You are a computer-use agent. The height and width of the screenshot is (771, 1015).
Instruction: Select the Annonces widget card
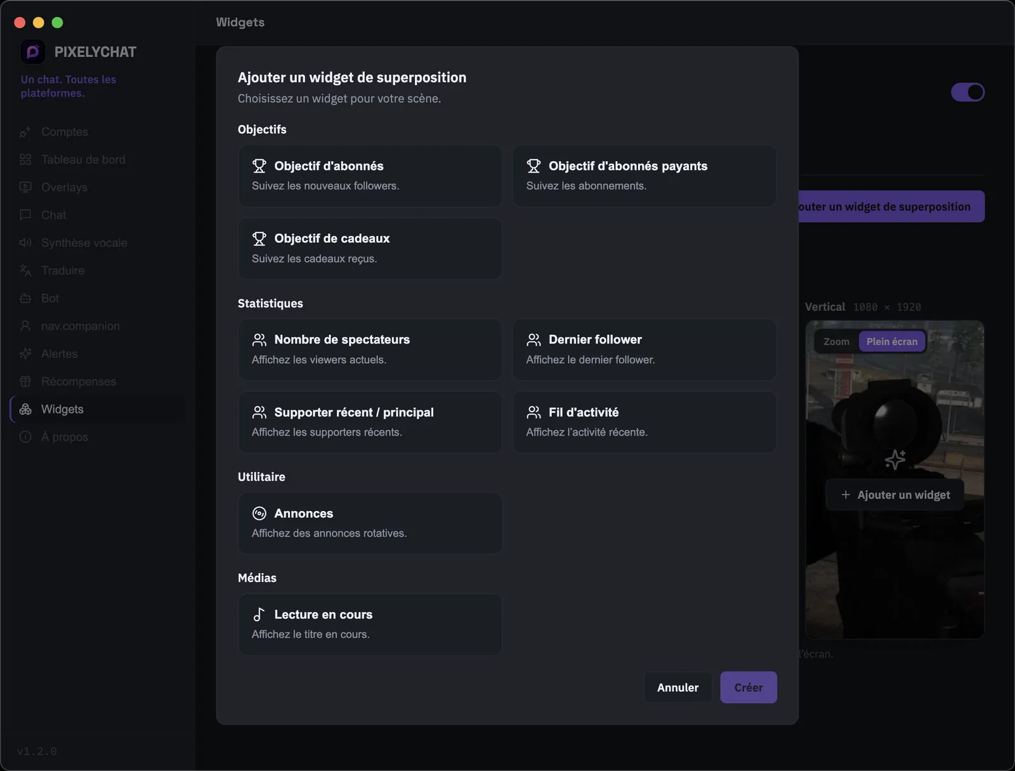pyautogui.click(x=370, y=523)
